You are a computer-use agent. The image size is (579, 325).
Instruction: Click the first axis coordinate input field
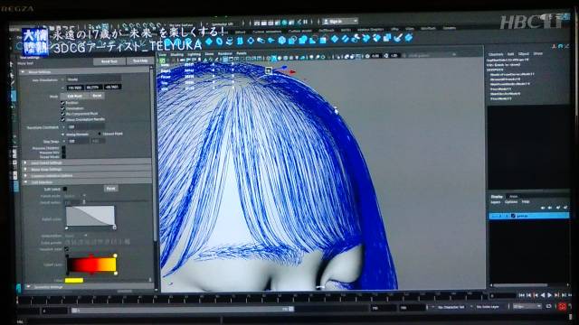(x=75, y=88)
